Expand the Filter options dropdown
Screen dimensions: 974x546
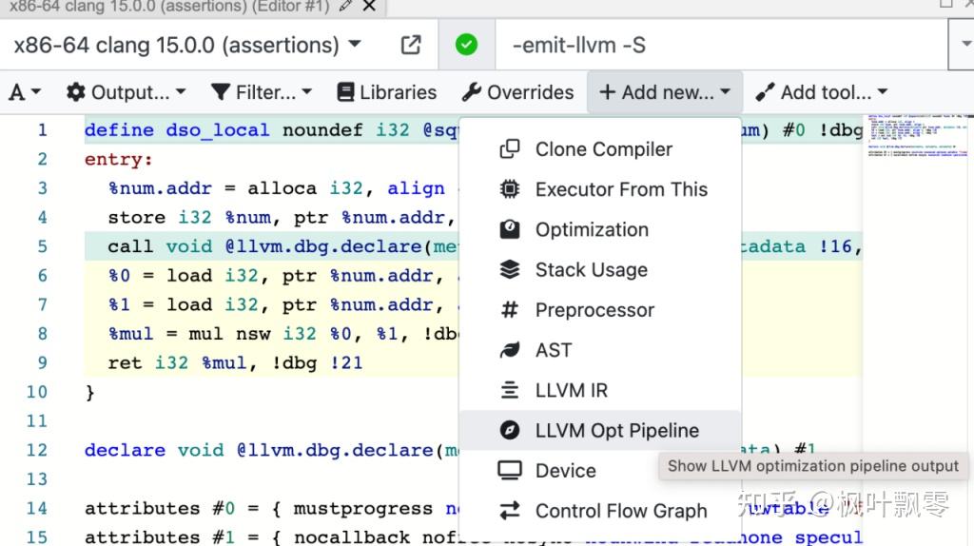[261, 92]
